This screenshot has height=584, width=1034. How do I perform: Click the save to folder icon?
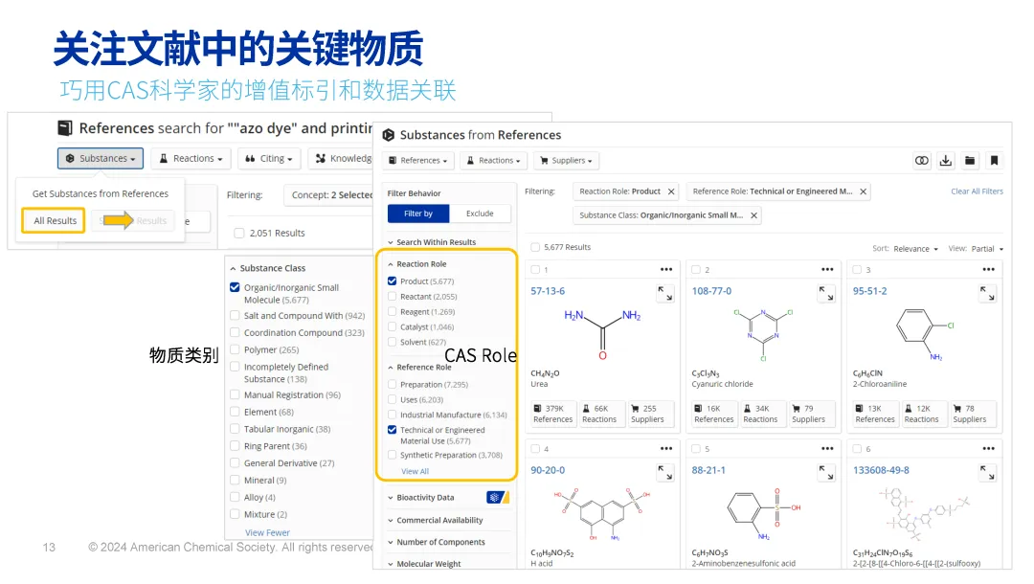click(x=969, y=160)
